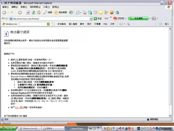This screenshot has height=131, width=174.
Task: Click the Internet Explorer taskbar group button
Action: 76,129
